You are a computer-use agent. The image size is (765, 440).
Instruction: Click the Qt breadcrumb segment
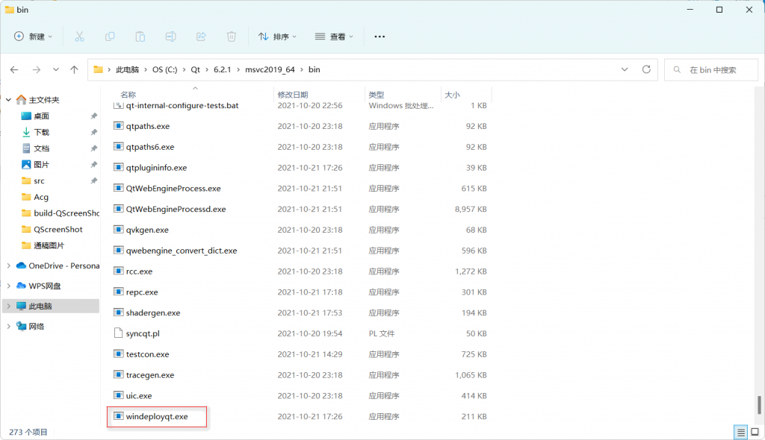coord(195,69)
